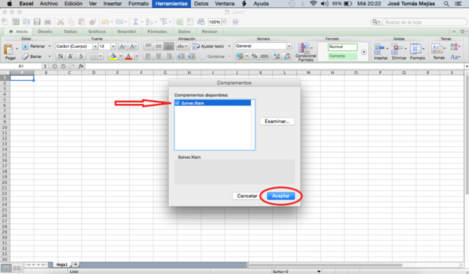Image resolution: width=469 pixels, height=274 pixels.
Task: Open the General number format dropdown
Action: coord(289,46)
